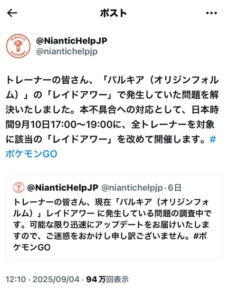Click ケモンGO text ending the quoted post

click(x=32, y=247)
